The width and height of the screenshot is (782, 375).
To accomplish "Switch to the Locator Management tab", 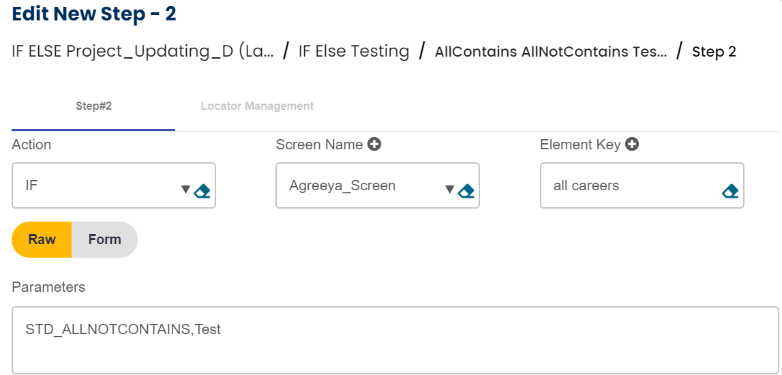I will [x=257, y=106].
